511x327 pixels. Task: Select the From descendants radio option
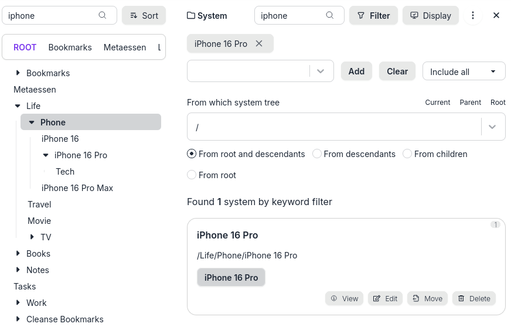point(317,154)
